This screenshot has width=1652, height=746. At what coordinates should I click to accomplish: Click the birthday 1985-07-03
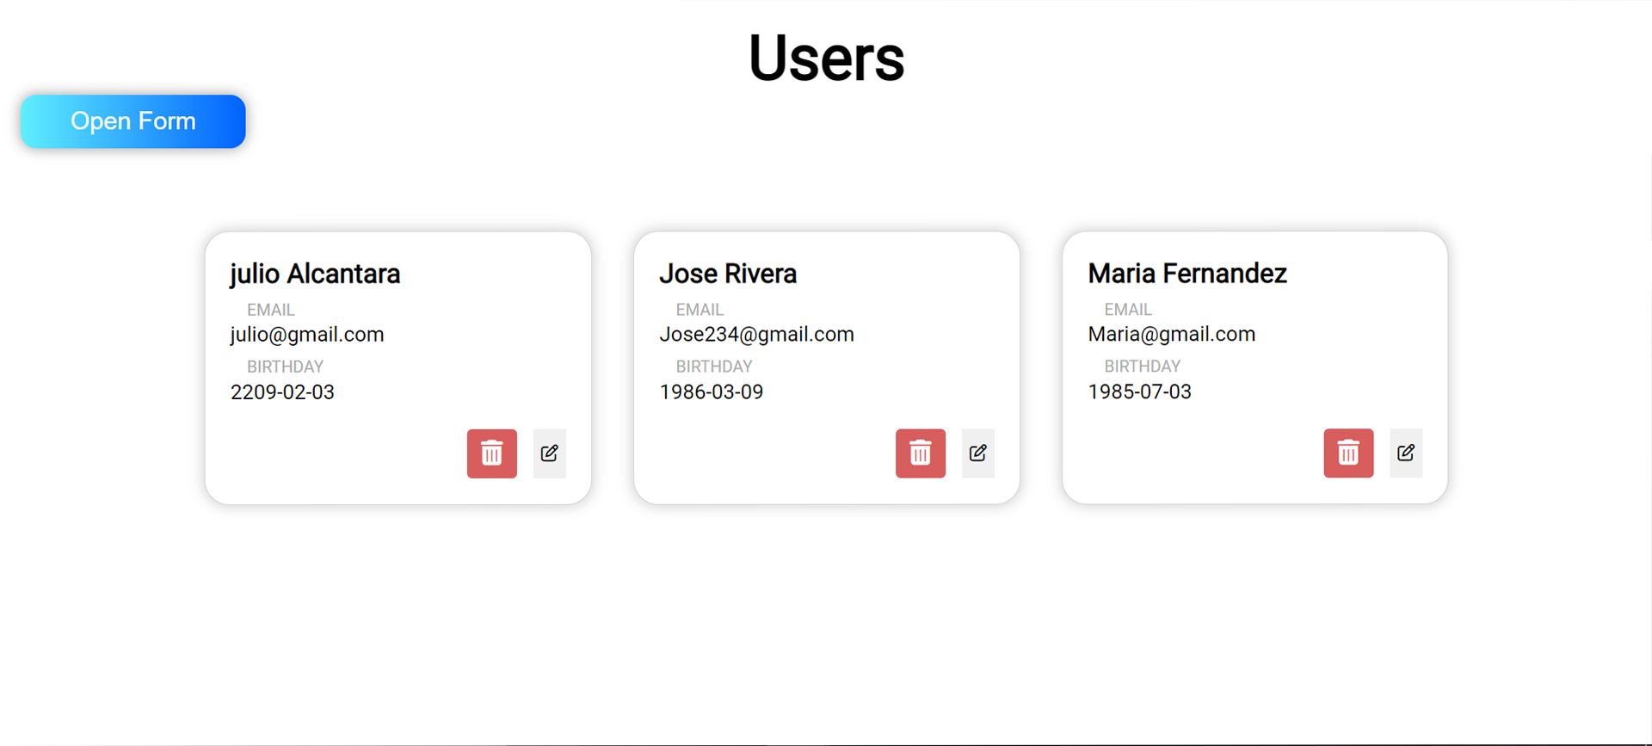(x=1139, y=392)
